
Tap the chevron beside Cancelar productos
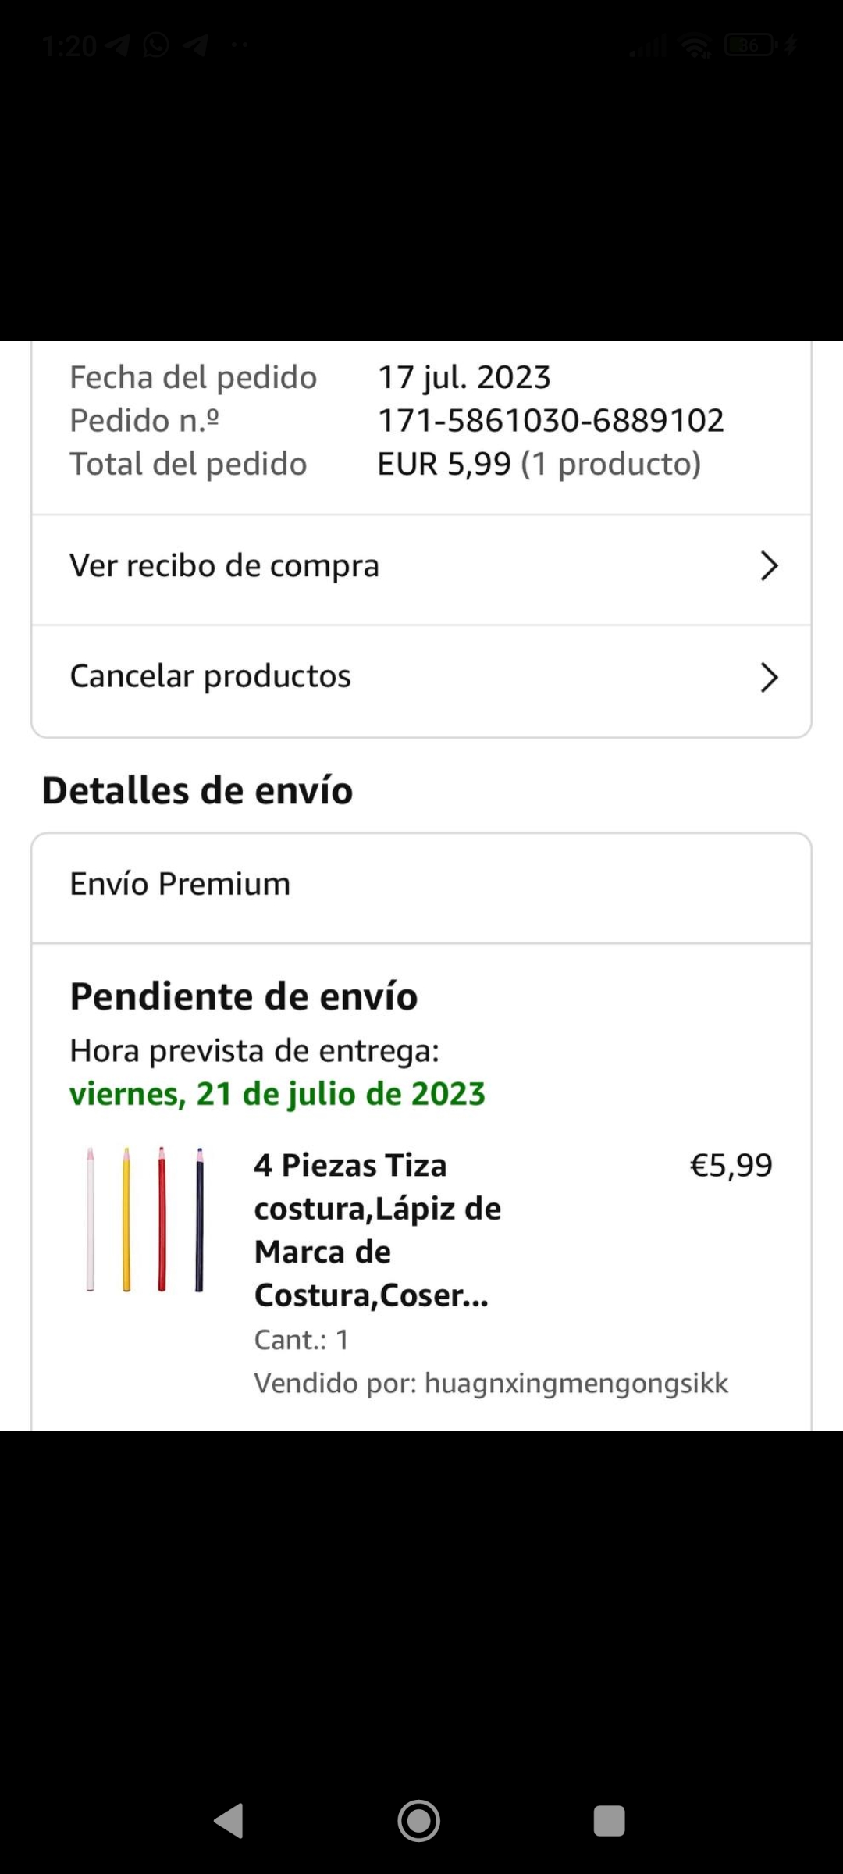pyautogui.click(x=769, y=677)
